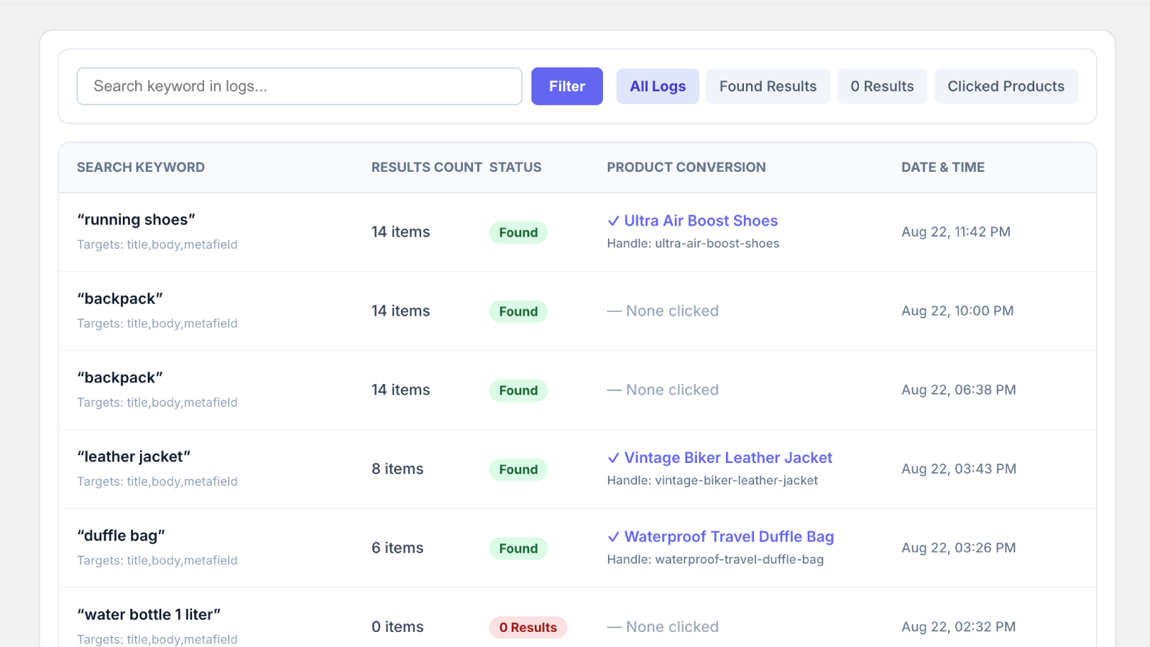Show only Found Results logs
The height and width of the screenshot is (647, 1150).
coord(768,86)
